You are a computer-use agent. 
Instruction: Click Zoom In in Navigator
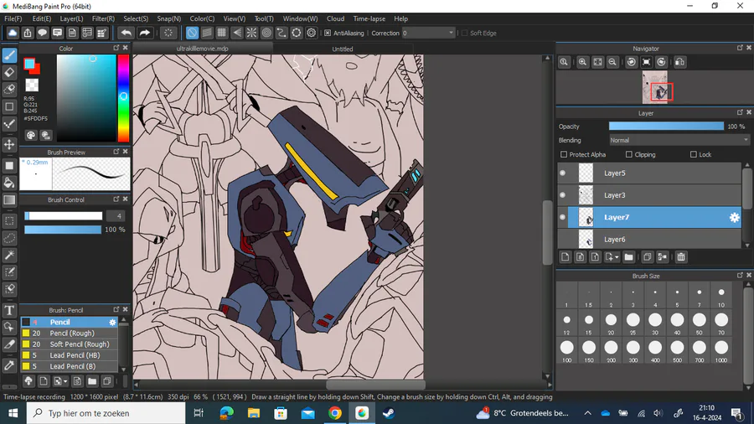click(x=582, y=62)
